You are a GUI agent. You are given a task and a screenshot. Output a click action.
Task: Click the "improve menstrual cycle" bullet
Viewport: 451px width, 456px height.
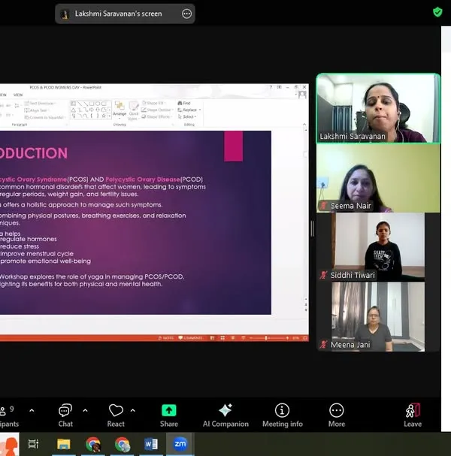[x=37, y=254]
